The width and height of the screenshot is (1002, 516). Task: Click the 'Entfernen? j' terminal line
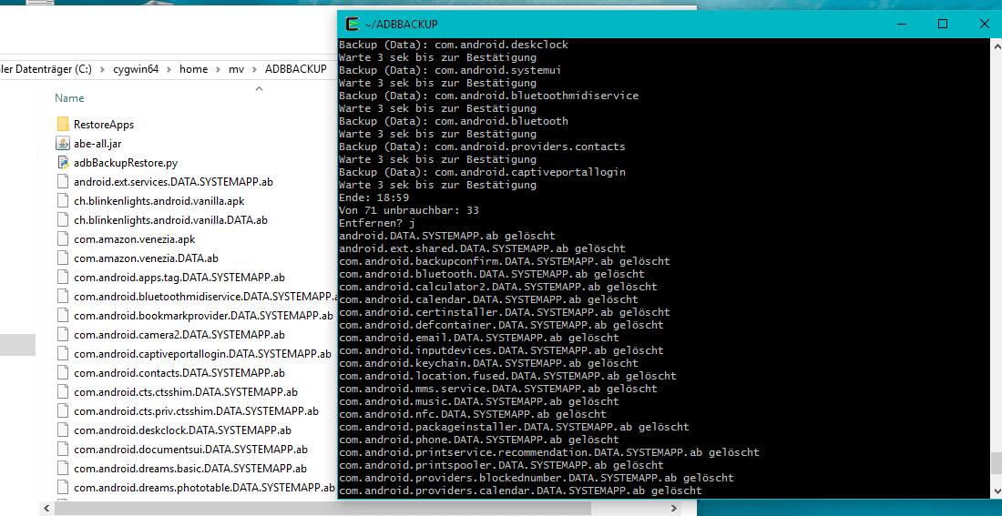(x=377, y=223)
